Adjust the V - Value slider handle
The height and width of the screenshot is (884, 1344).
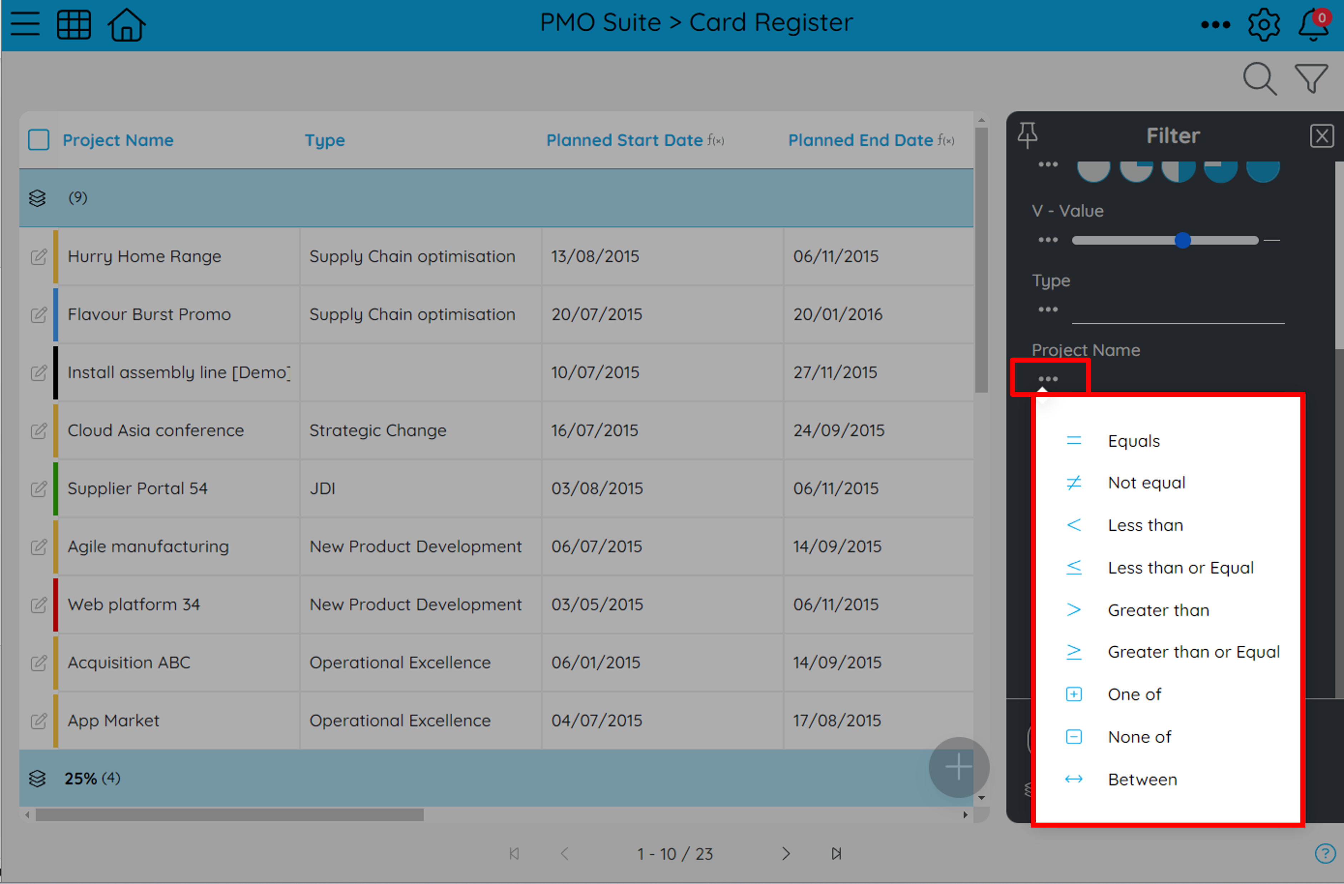tap(1182, 240)
